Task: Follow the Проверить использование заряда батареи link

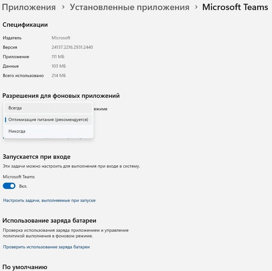Action: pos(47,247)
